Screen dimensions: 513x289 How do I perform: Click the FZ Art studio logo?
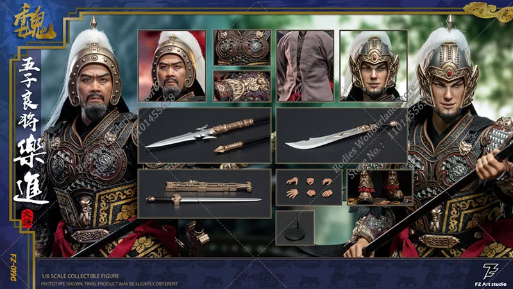[489, 276]
